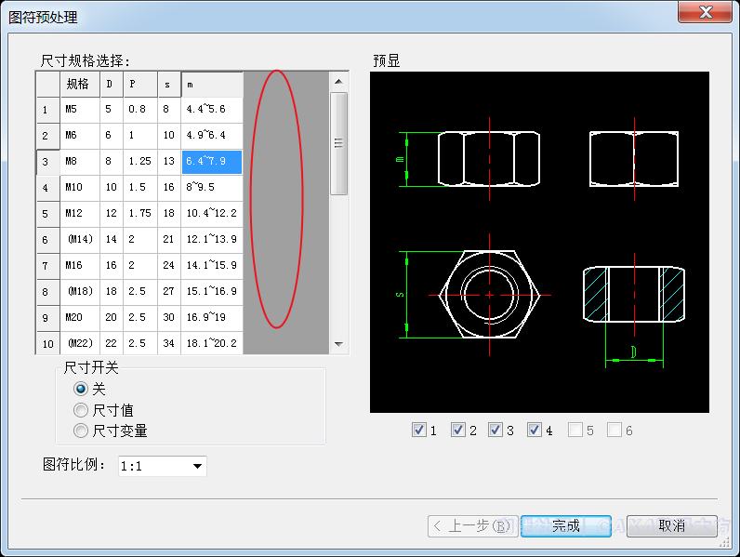Click the front-view nut preview at top left
This screenshot has width=740, height=557.
(488, 158)
